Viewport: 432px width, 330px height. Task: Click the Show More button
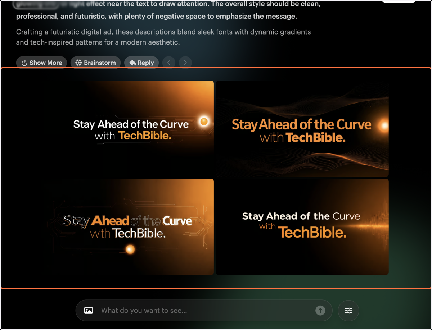click(x=41, y=63)
